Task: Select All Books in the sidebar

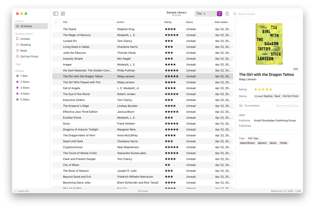Action: (31, 26)
